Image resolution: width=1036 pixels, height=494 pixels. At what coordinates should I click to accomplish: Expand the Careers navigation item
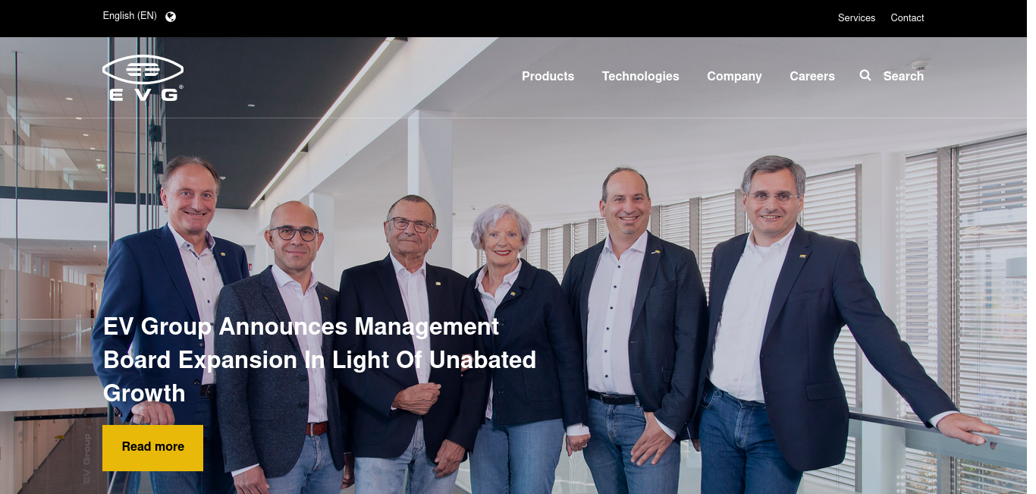(812, 76)
